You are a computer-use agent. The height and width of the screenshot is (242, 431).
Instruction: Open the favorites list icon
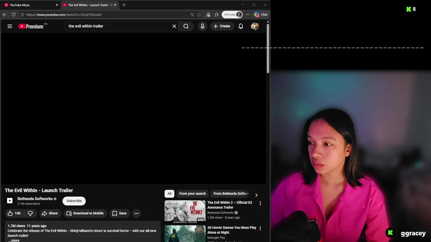(217, 14)
